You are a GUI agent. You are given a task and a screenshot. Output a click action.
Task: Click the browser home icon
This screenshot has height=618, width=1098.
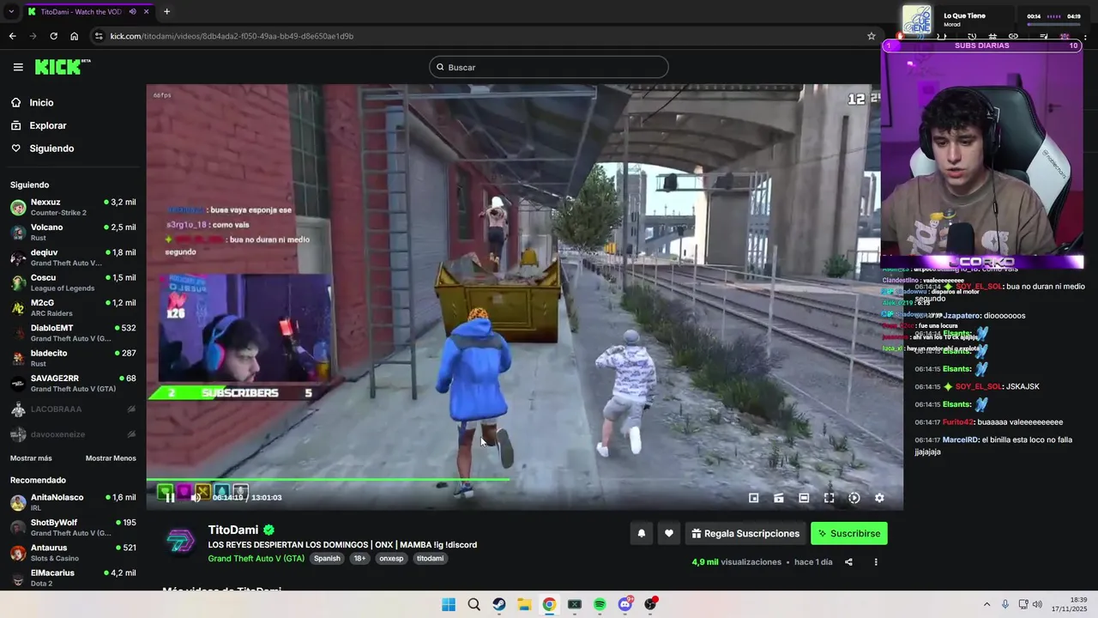[75, 36]
